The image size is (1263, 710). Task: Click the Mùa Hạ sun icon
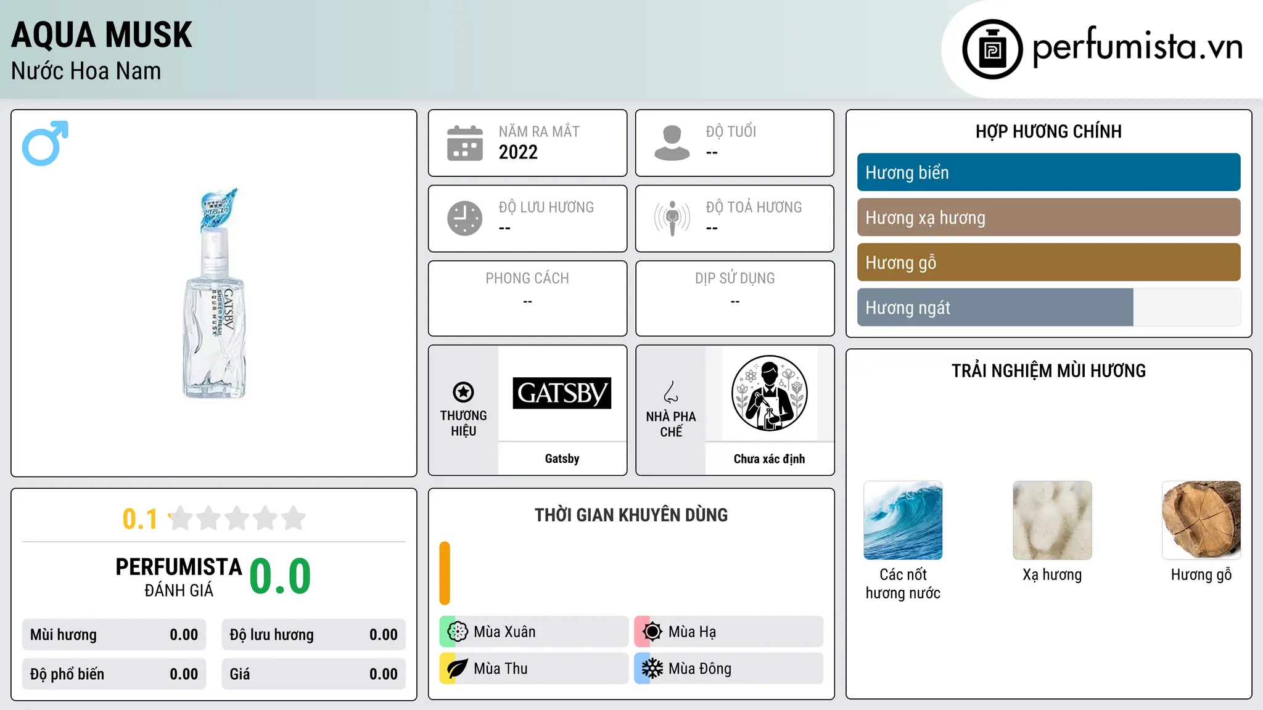(x=652, y=632)
